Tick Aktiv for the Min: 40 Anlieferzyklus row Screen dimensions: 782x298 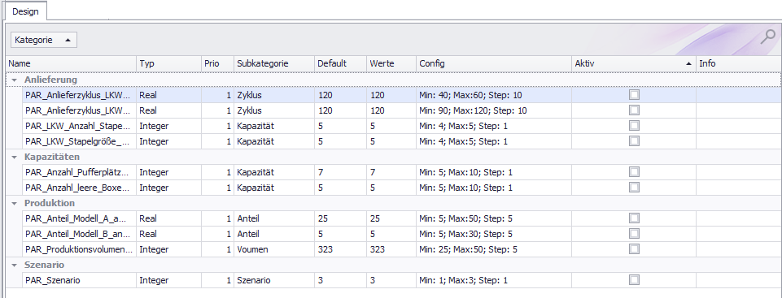(x=634, y=95)
